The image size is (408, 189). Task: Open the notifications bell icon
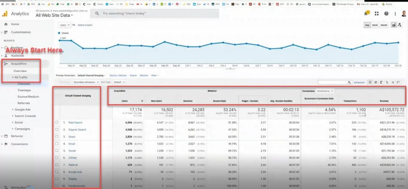[367, 13]
